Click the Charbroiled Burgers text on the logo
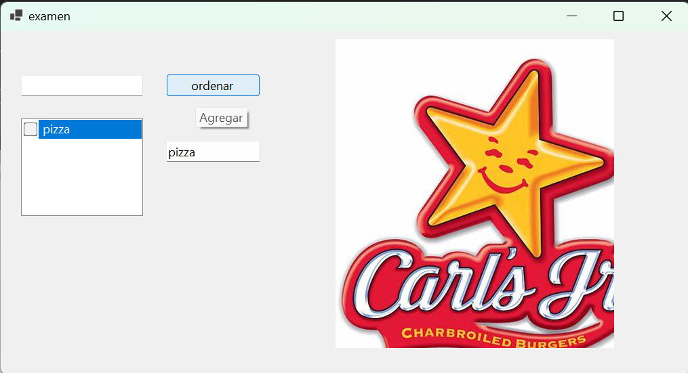 (493, 336)
